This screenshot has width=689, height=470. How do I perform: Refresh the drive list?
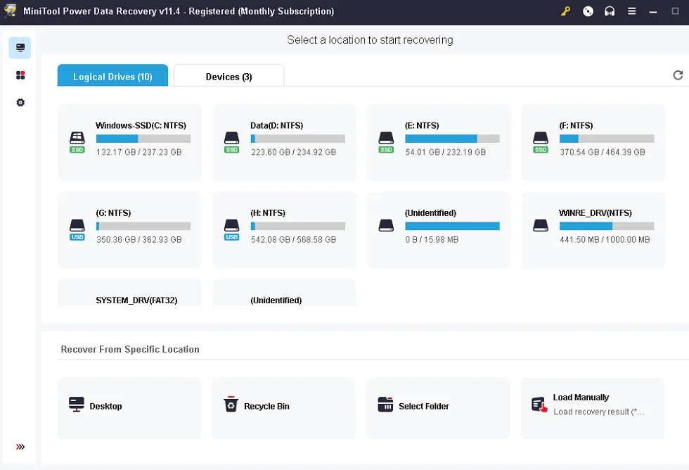coord(678,75)
